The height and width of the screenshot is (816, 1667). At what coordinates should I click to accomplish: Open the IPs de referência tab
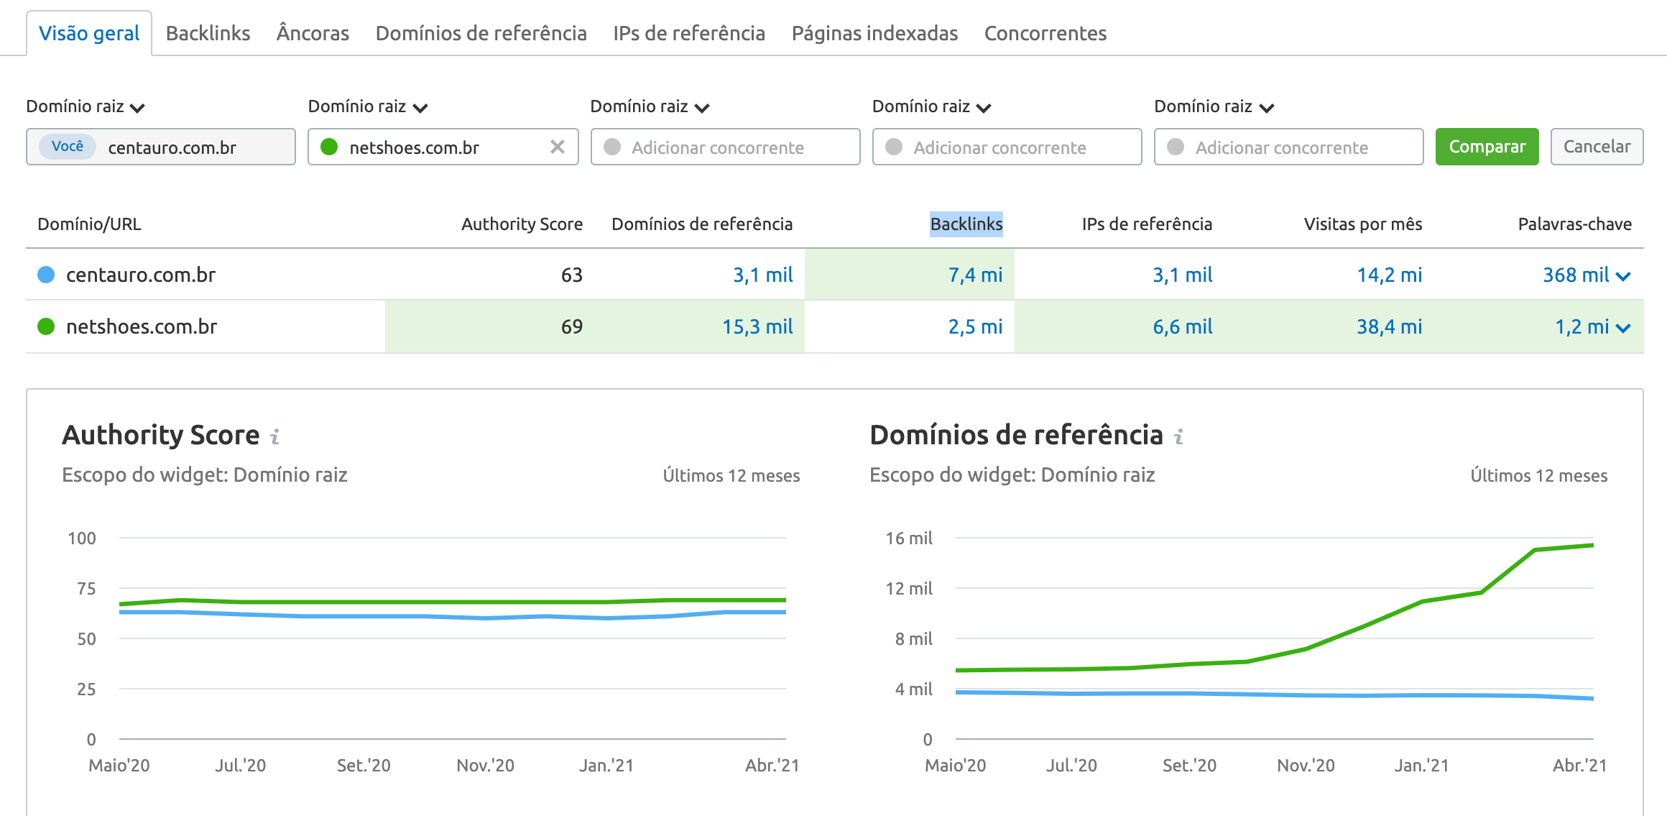[x=688, y=33]
